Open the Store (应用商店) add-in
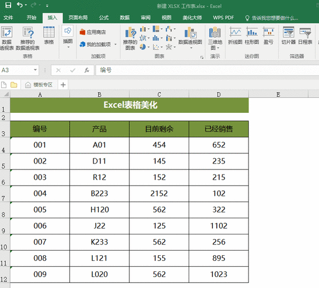Image resolution: width=319 pixels, height=288 pixels. pos(93,32)
